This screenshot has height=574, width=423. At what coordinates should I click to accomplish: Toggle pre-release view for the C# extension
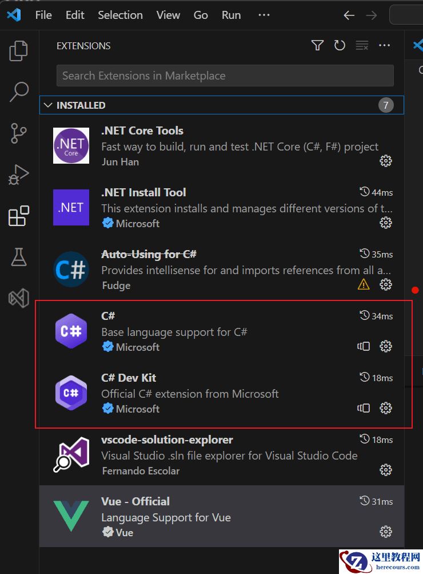point(364,346)
